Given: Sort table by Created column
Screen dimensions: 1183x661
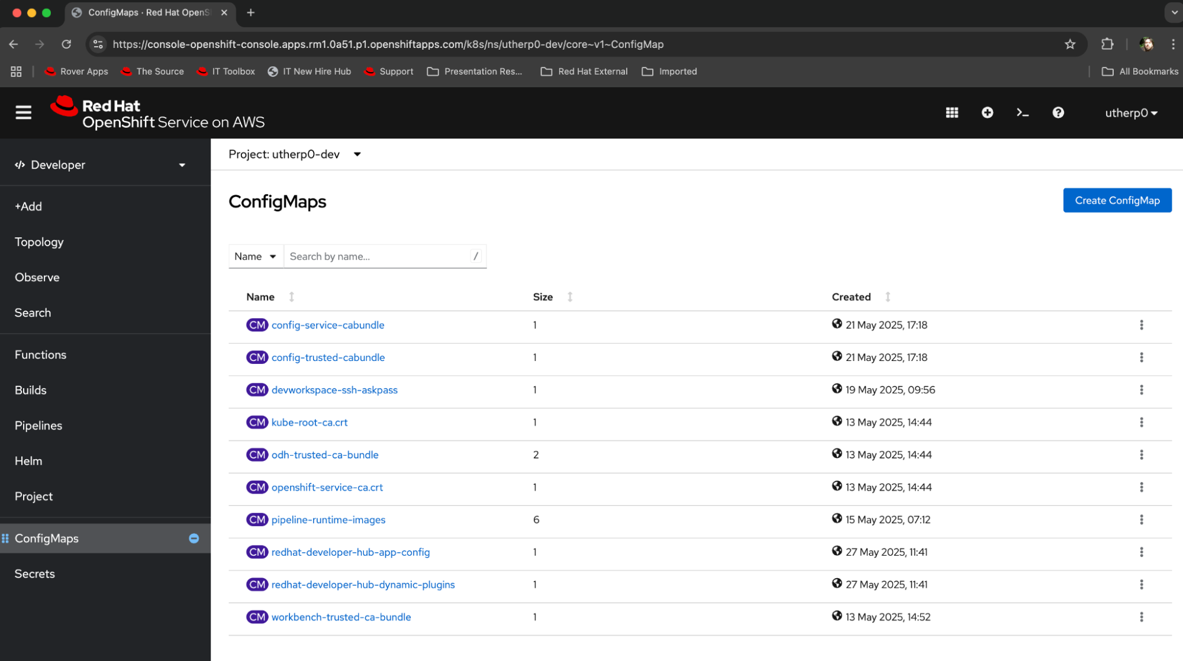Looking at the screenshot, I should click(852, 297).
